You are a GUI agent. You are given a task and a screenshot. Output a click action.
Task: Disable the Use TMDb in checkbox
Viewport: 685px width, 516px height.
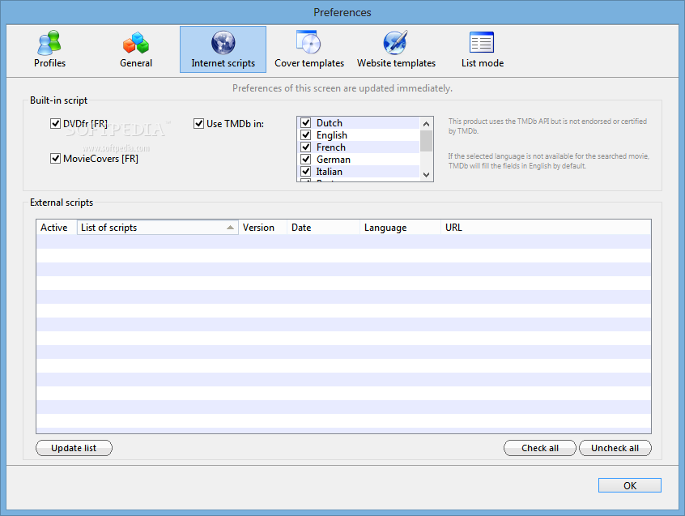point(198,124)
